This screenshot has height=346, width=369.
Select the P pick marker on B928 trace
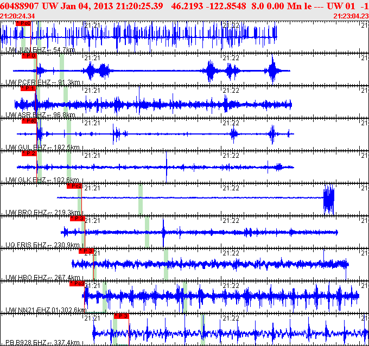[121, 316]
